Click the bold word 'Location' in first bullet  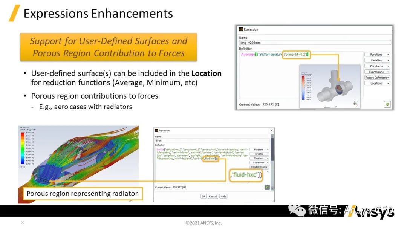tap(207, 73)
